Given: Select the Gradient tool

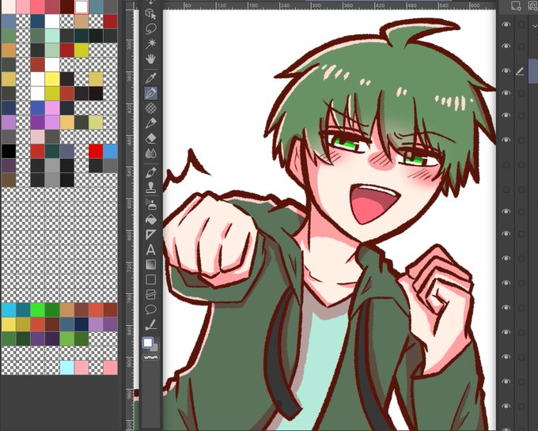Looking at the screenshot, I should click(150, 265).
